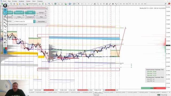The height and width of the screenshot is (96, 171).
Task: Select the horizontal line drawing tool
Action: pyautogui.click(x=89, y=4)
